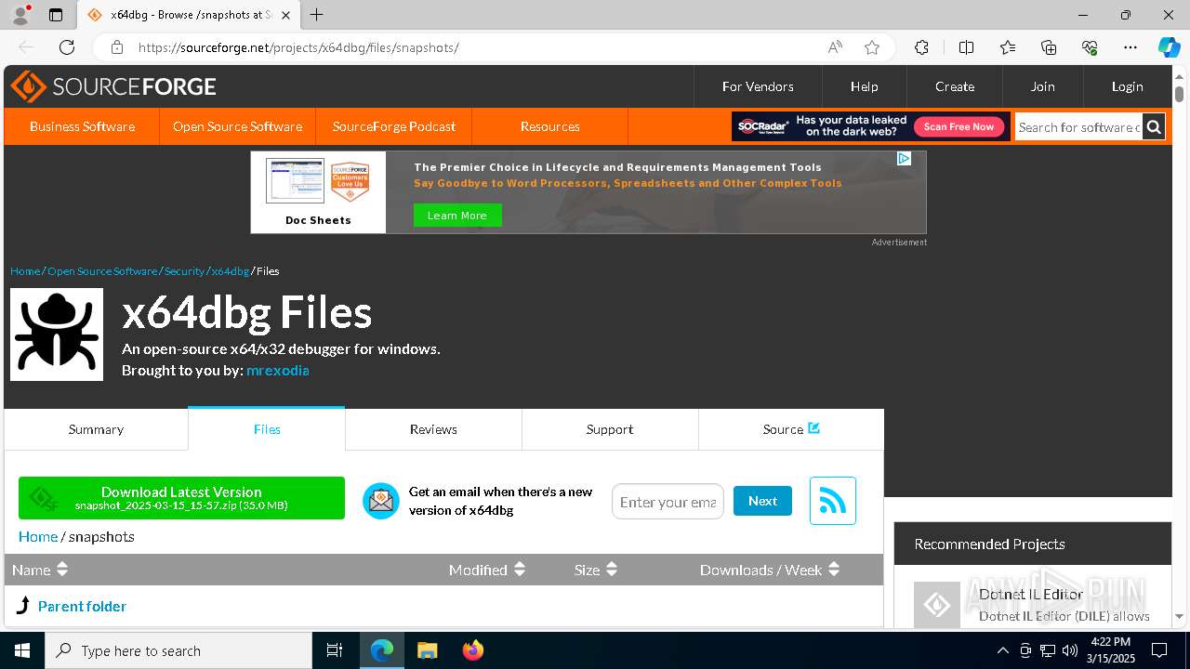The image size is (1190, 669).
Task: Focus the Search for software field
Action: click(x=1078, y=127)
